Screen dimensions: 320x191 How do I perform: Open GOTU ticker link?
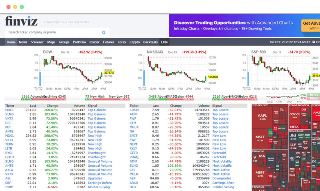(10, 157)
